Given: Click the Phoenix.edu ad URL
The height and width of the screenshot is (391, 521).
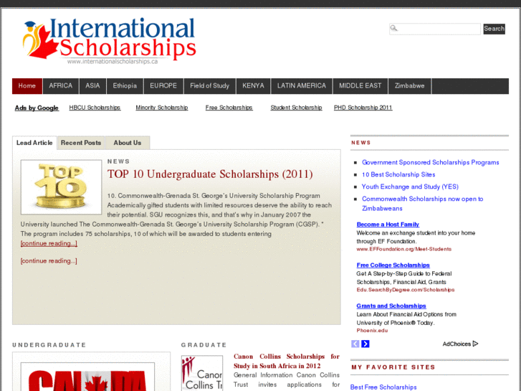Looking at the screenshot, I should tap(372, 331).
